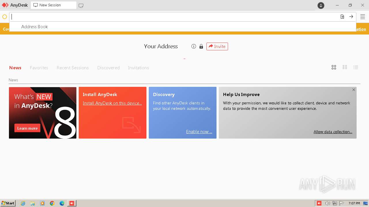
Task: Click the 'Install AnyDesk' card heading
Action: click(x=100, y=94)
